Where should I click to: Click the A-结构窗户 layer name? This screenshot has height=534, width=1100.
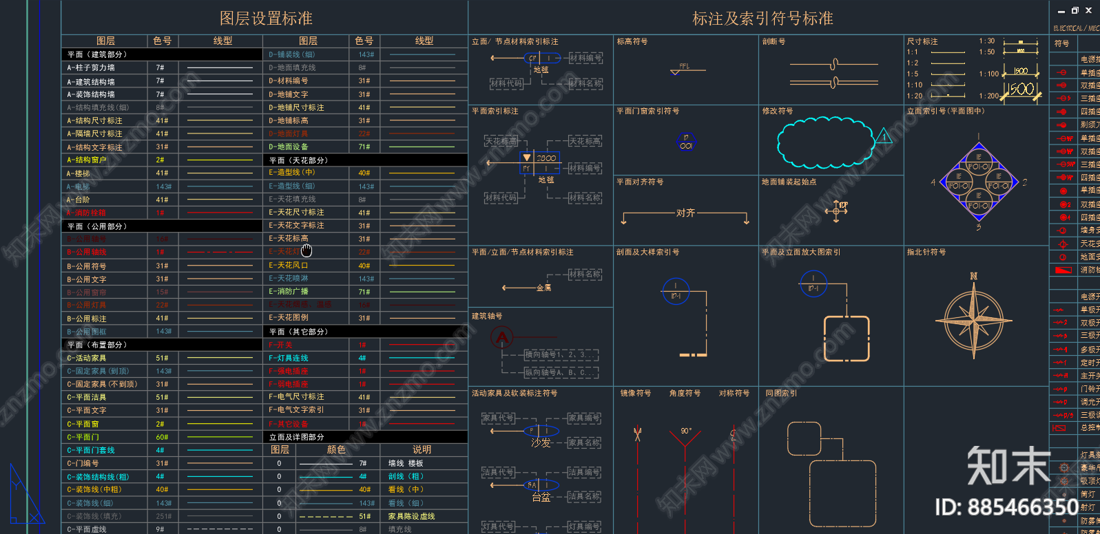pos(87,160)
